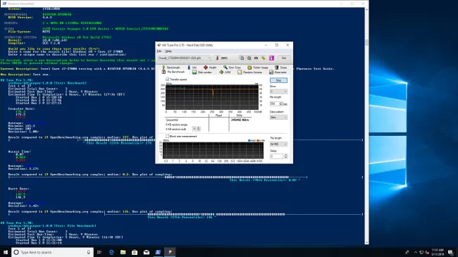Viewport: 458px width, 257px height.
Task: Adjust the File length spinner arrows
Action: tap(281, 104)
